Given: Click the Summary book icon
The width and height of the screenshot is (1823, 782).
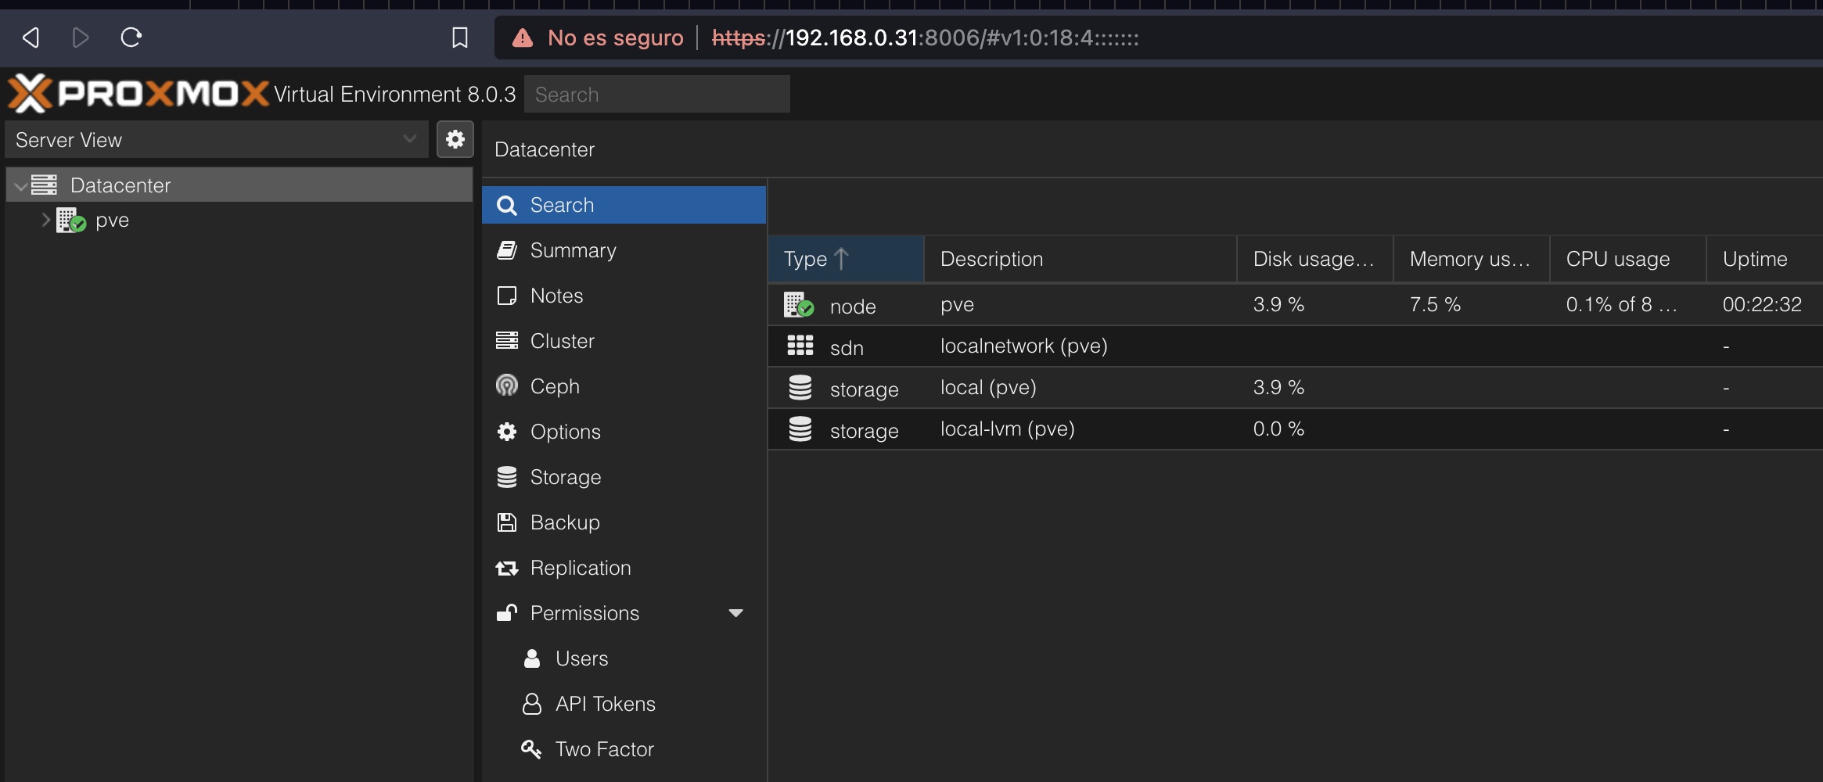Looking at the screenshot, I should [507, 250].
